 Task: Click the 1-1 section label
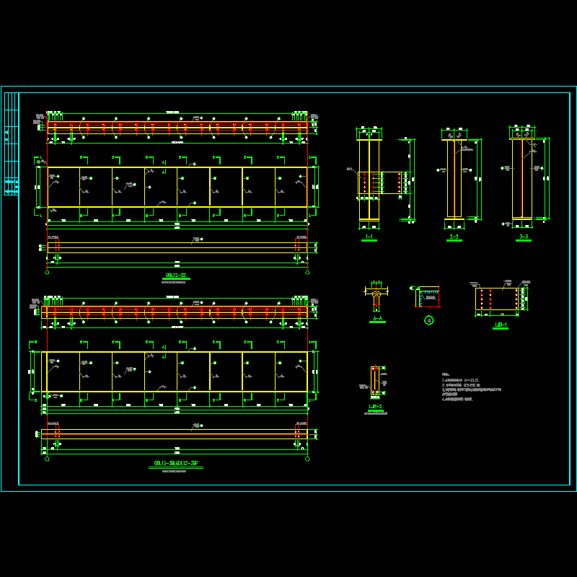(x=369, y=237)
